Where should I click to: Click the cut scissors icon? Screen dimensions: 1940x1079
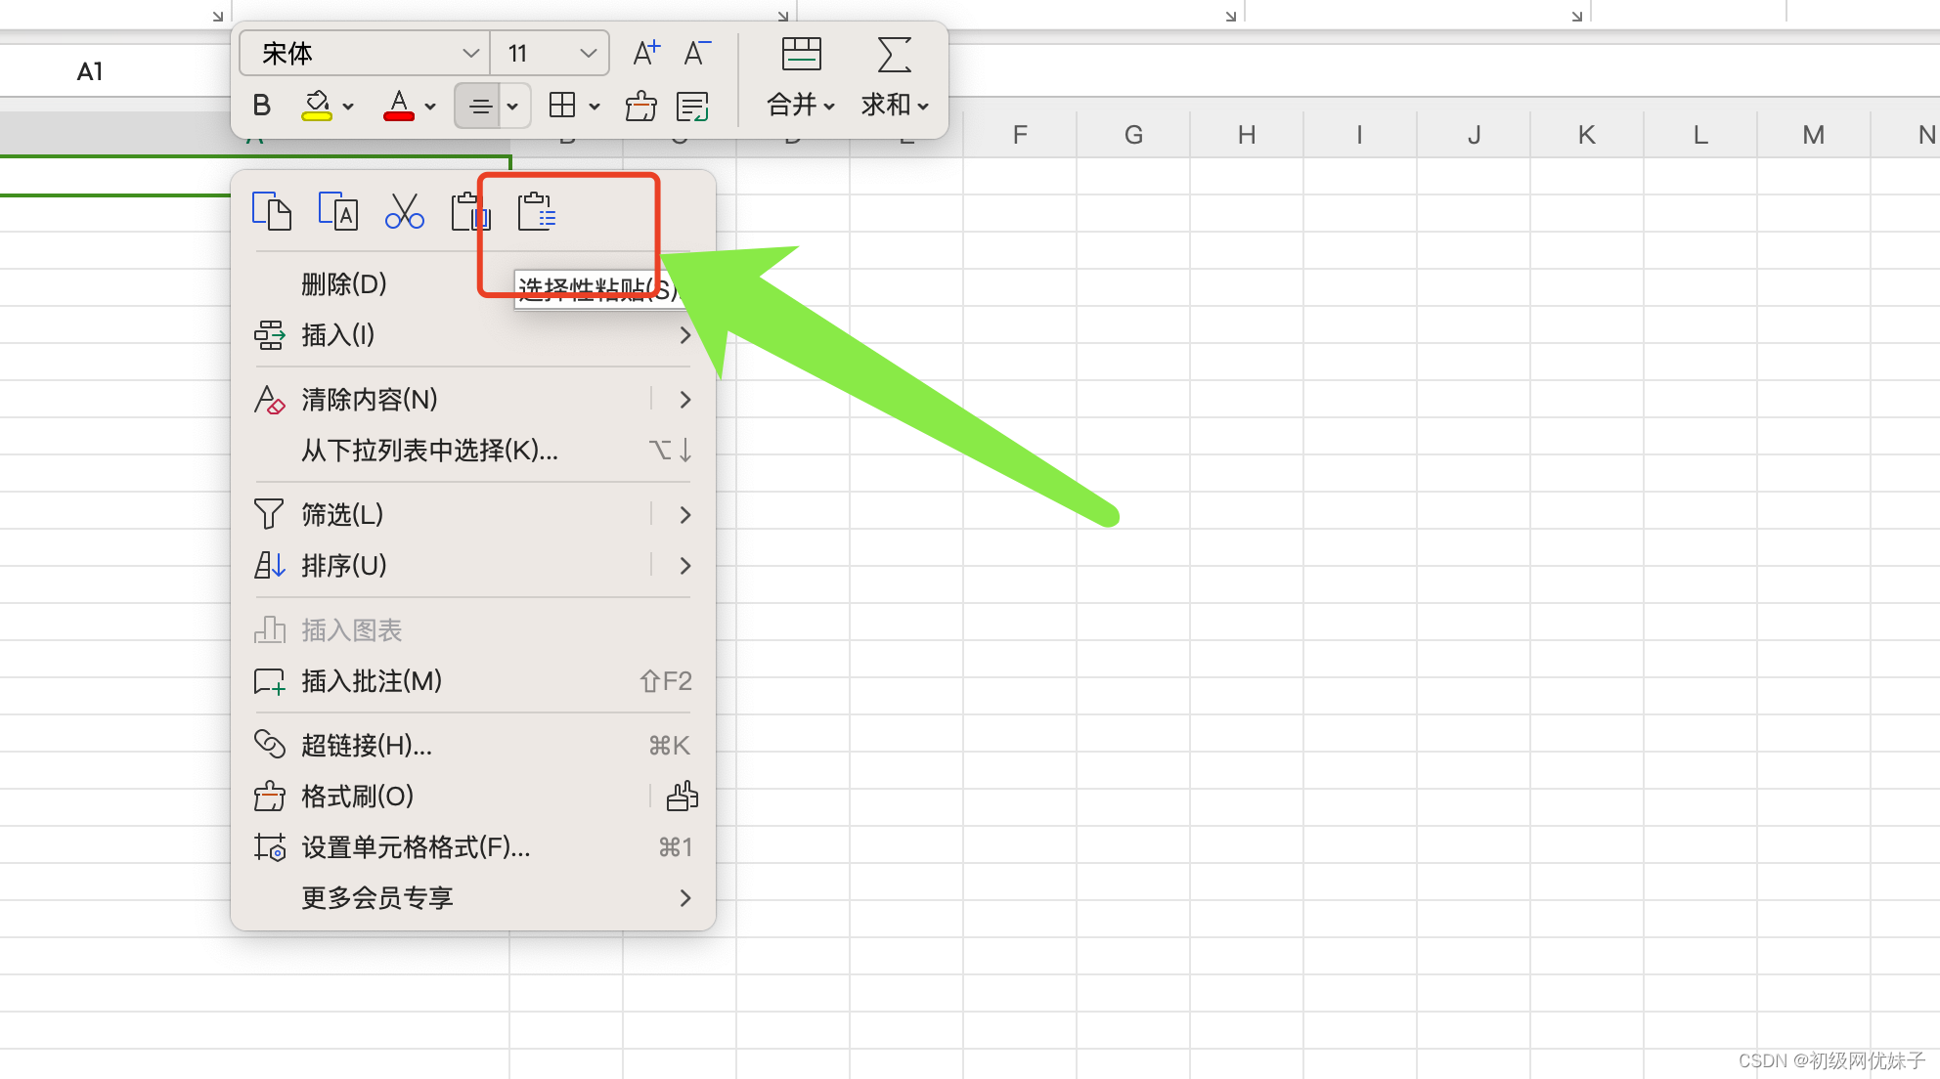[x=404, y=210]
